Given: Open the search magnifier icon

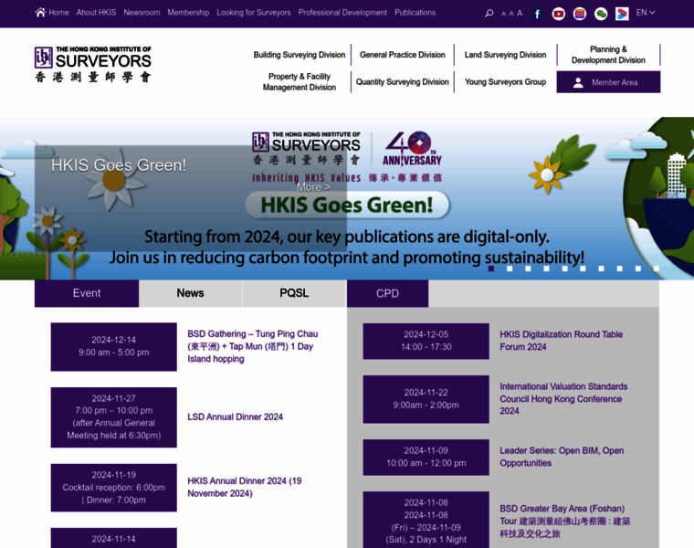Looking at the screenshot, I should (489, 13).
